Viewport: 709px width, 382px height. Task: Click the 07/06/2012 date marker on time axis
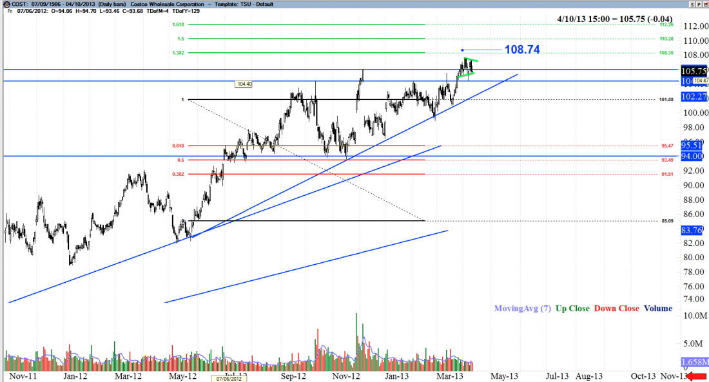[x=229, y=377]
